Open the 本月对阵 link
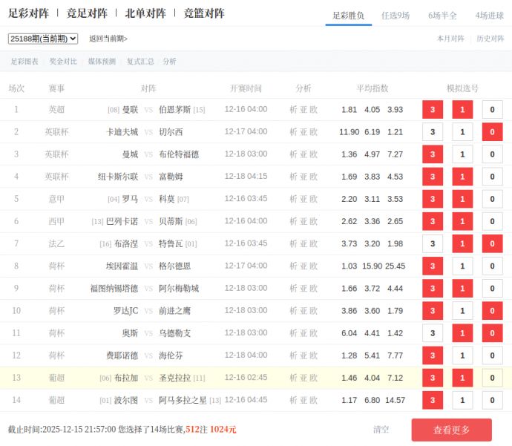512x446 pixels. pos(450,39)
